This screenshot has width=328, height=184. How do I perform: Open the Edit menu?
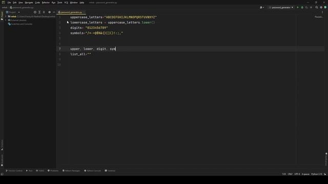14,3
